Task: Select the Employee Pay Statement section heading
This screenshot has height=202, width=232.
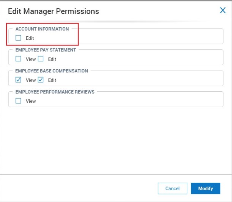Action: pos(46,50)
